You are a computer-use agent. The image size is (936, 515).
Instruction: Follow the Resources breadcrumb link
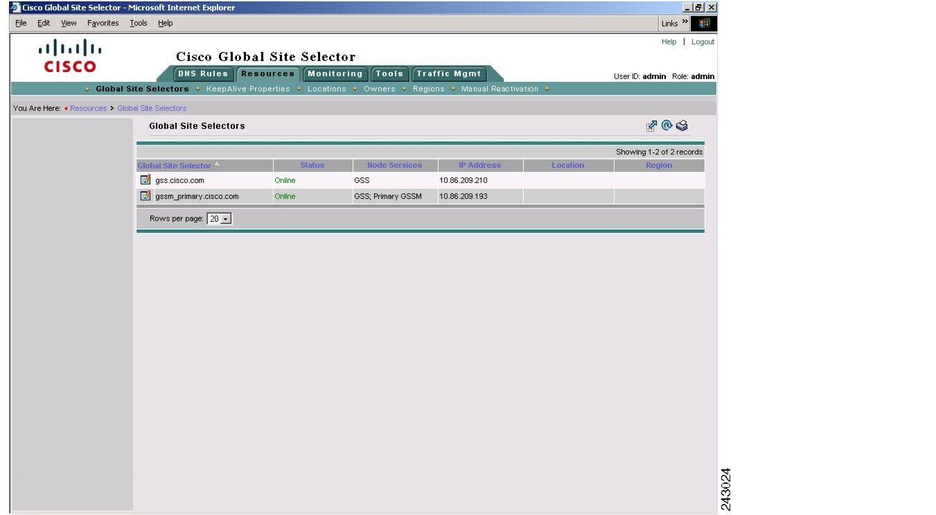(x=88, y=108)
